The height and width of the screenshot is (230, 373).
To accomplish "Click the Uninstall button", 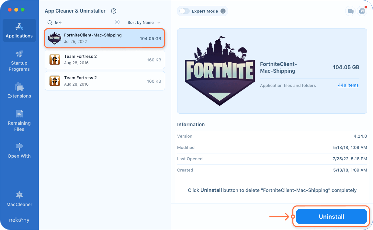I will [x=331, y=216].
